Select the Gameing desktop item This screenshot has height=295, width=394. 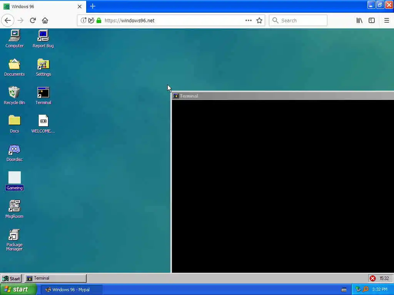pos(15,181)
